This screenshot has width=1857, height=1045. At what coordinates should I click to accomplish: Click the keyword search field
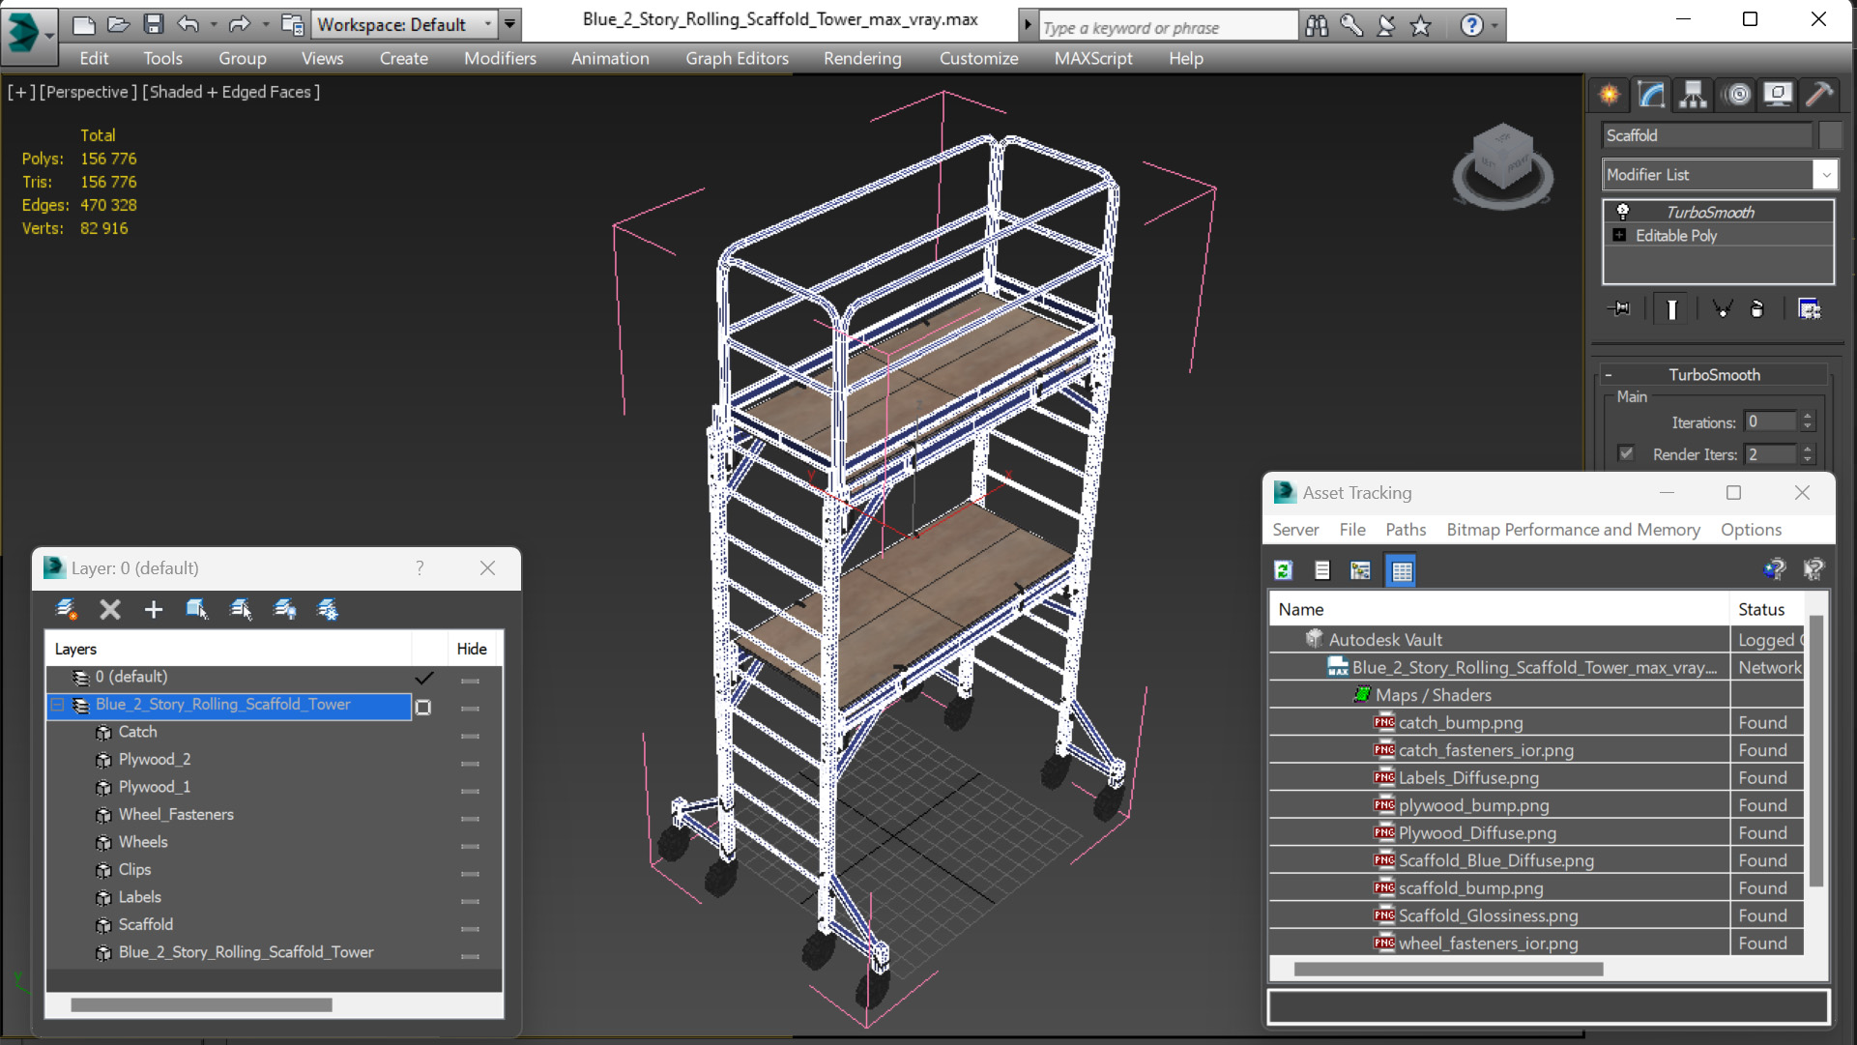point(1168,26)
